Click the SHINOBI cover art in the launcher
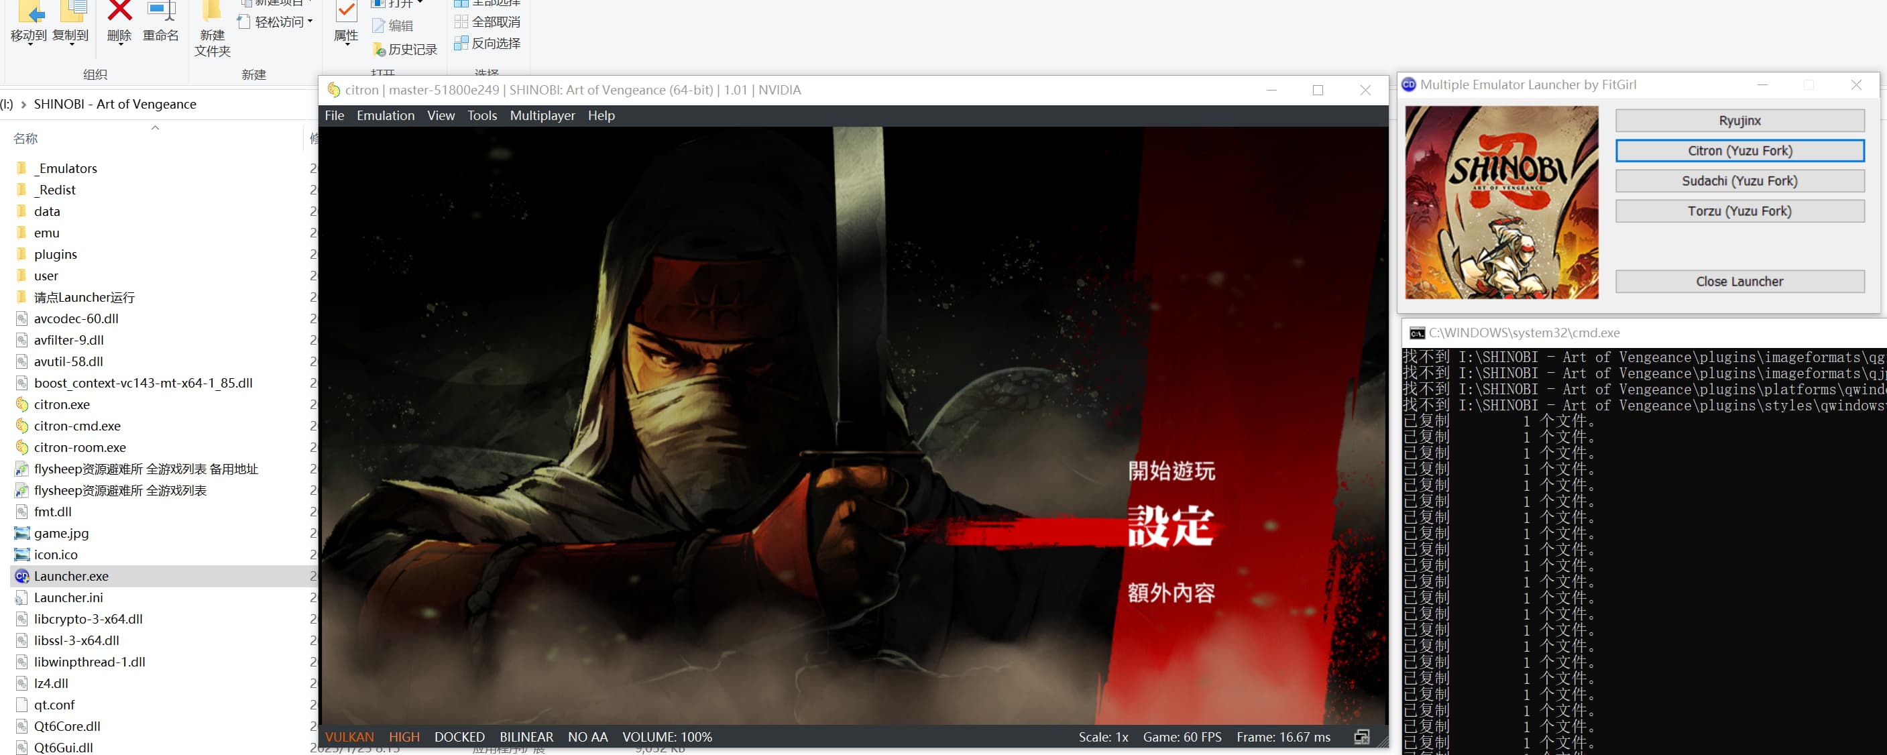The image size is (1887, 755). point(1501,202)
